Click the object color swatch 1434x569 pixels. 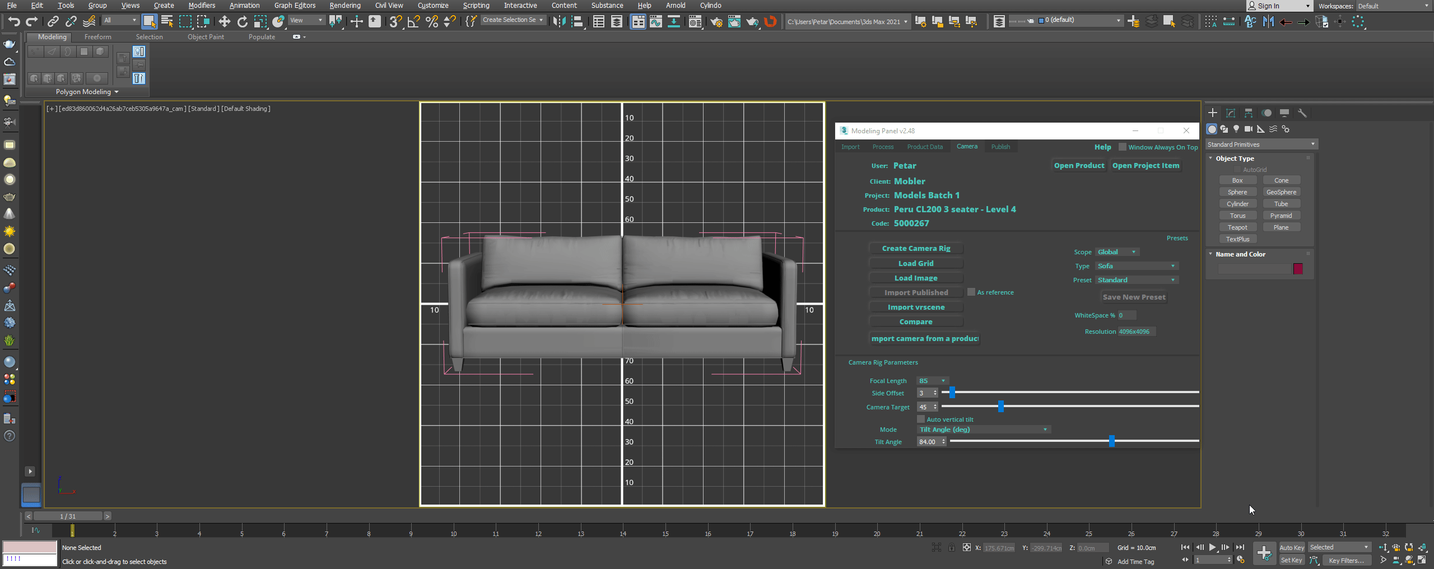tap(1298, 269)
